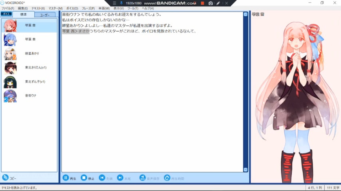Viewport: 341px width, 191px height.
Task: Open Bandicam menu hamburger icon
Action: (114, 3)
